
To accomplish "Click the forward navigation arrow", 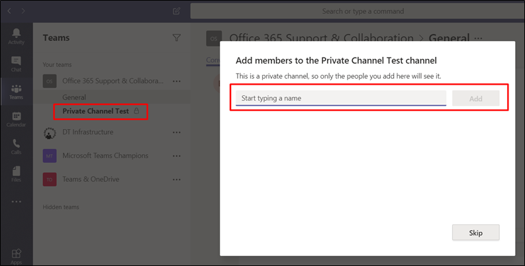I will [23, 11].
